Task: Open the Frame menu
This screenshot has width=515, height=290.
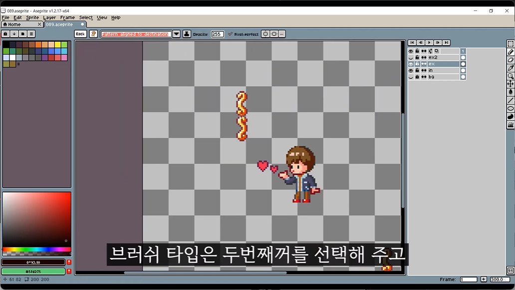Action: point(67,17)
